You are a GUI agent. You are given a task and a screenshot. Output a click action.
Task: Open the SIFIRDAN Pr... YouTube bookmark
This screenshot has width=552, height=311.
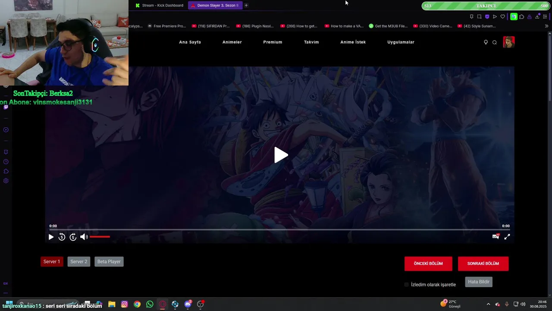click(x=211, y=26)
